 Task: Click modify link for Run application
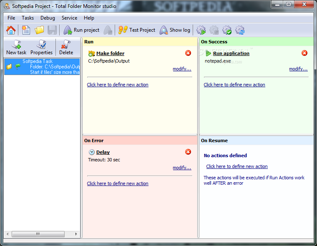point(298,69)
